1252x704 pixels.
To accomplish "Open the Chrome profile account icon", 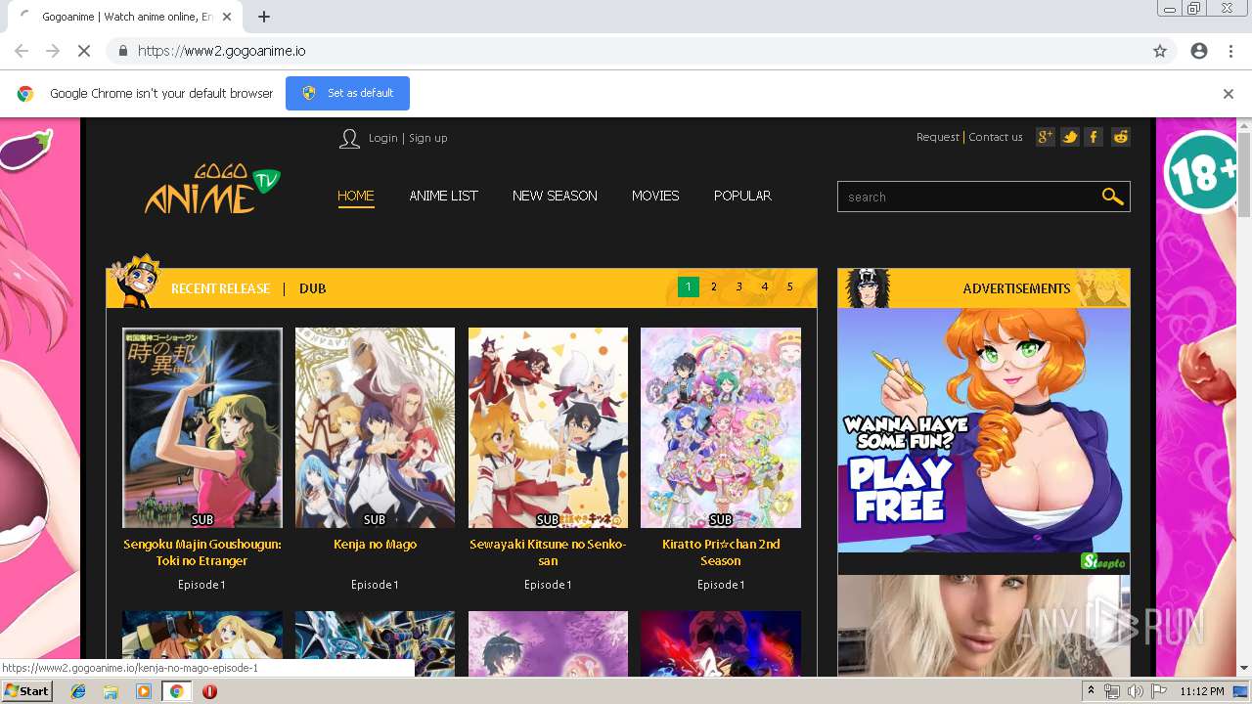I will pyautogui.click(x=1199, y=51).
